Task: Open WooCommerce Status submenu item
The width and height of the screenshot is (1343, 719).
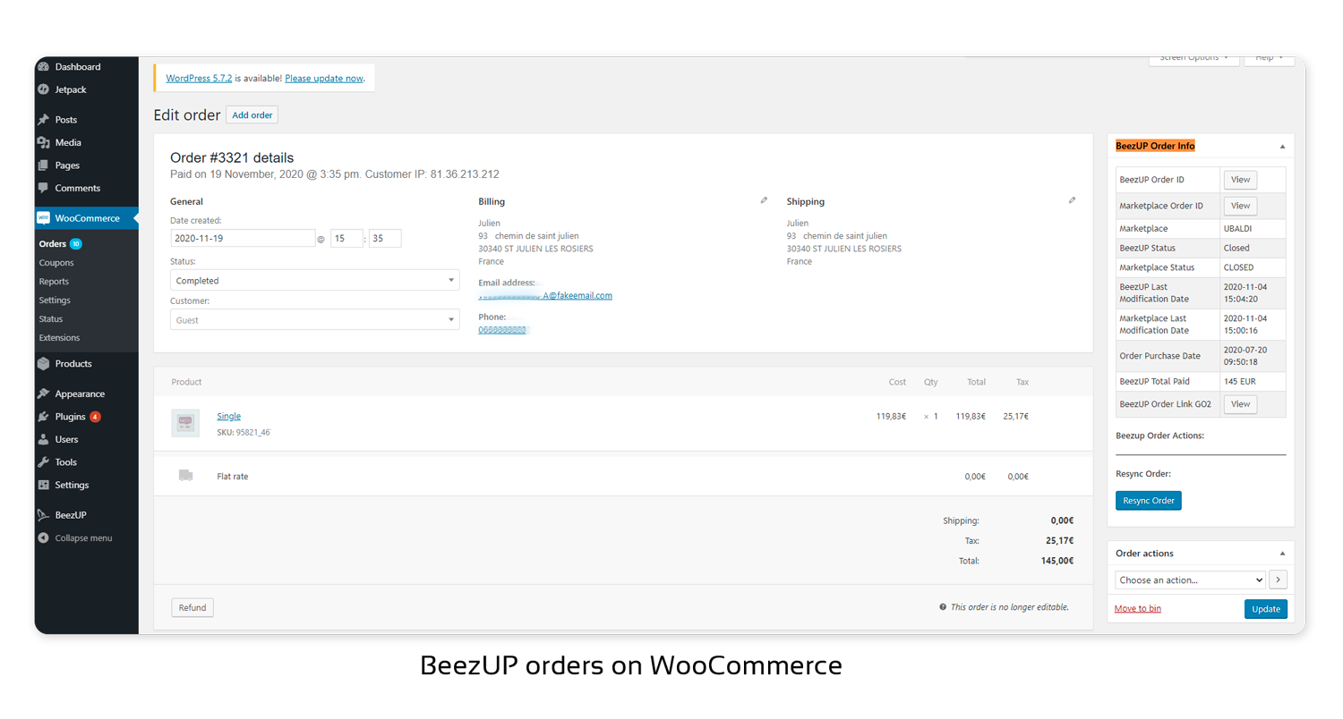Action: point(51,319)
